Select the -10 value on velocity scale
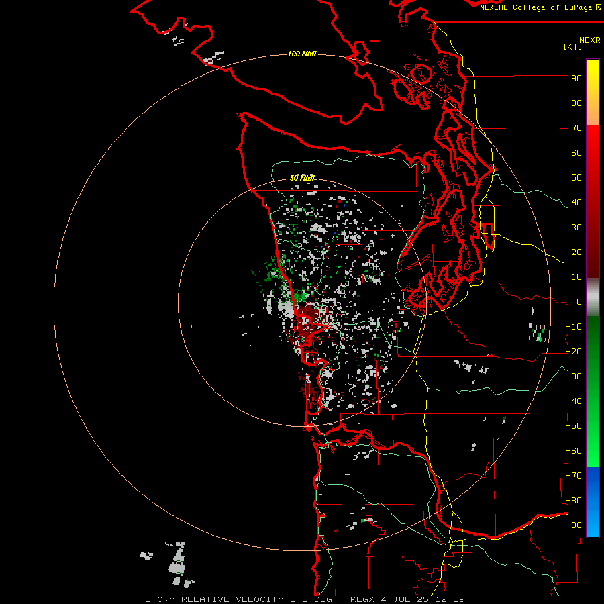The width and height of the screenshot is (604, 604). coord(574,327)
